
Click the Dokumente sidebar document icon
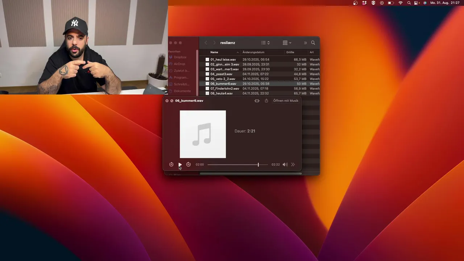pos(171,91)
